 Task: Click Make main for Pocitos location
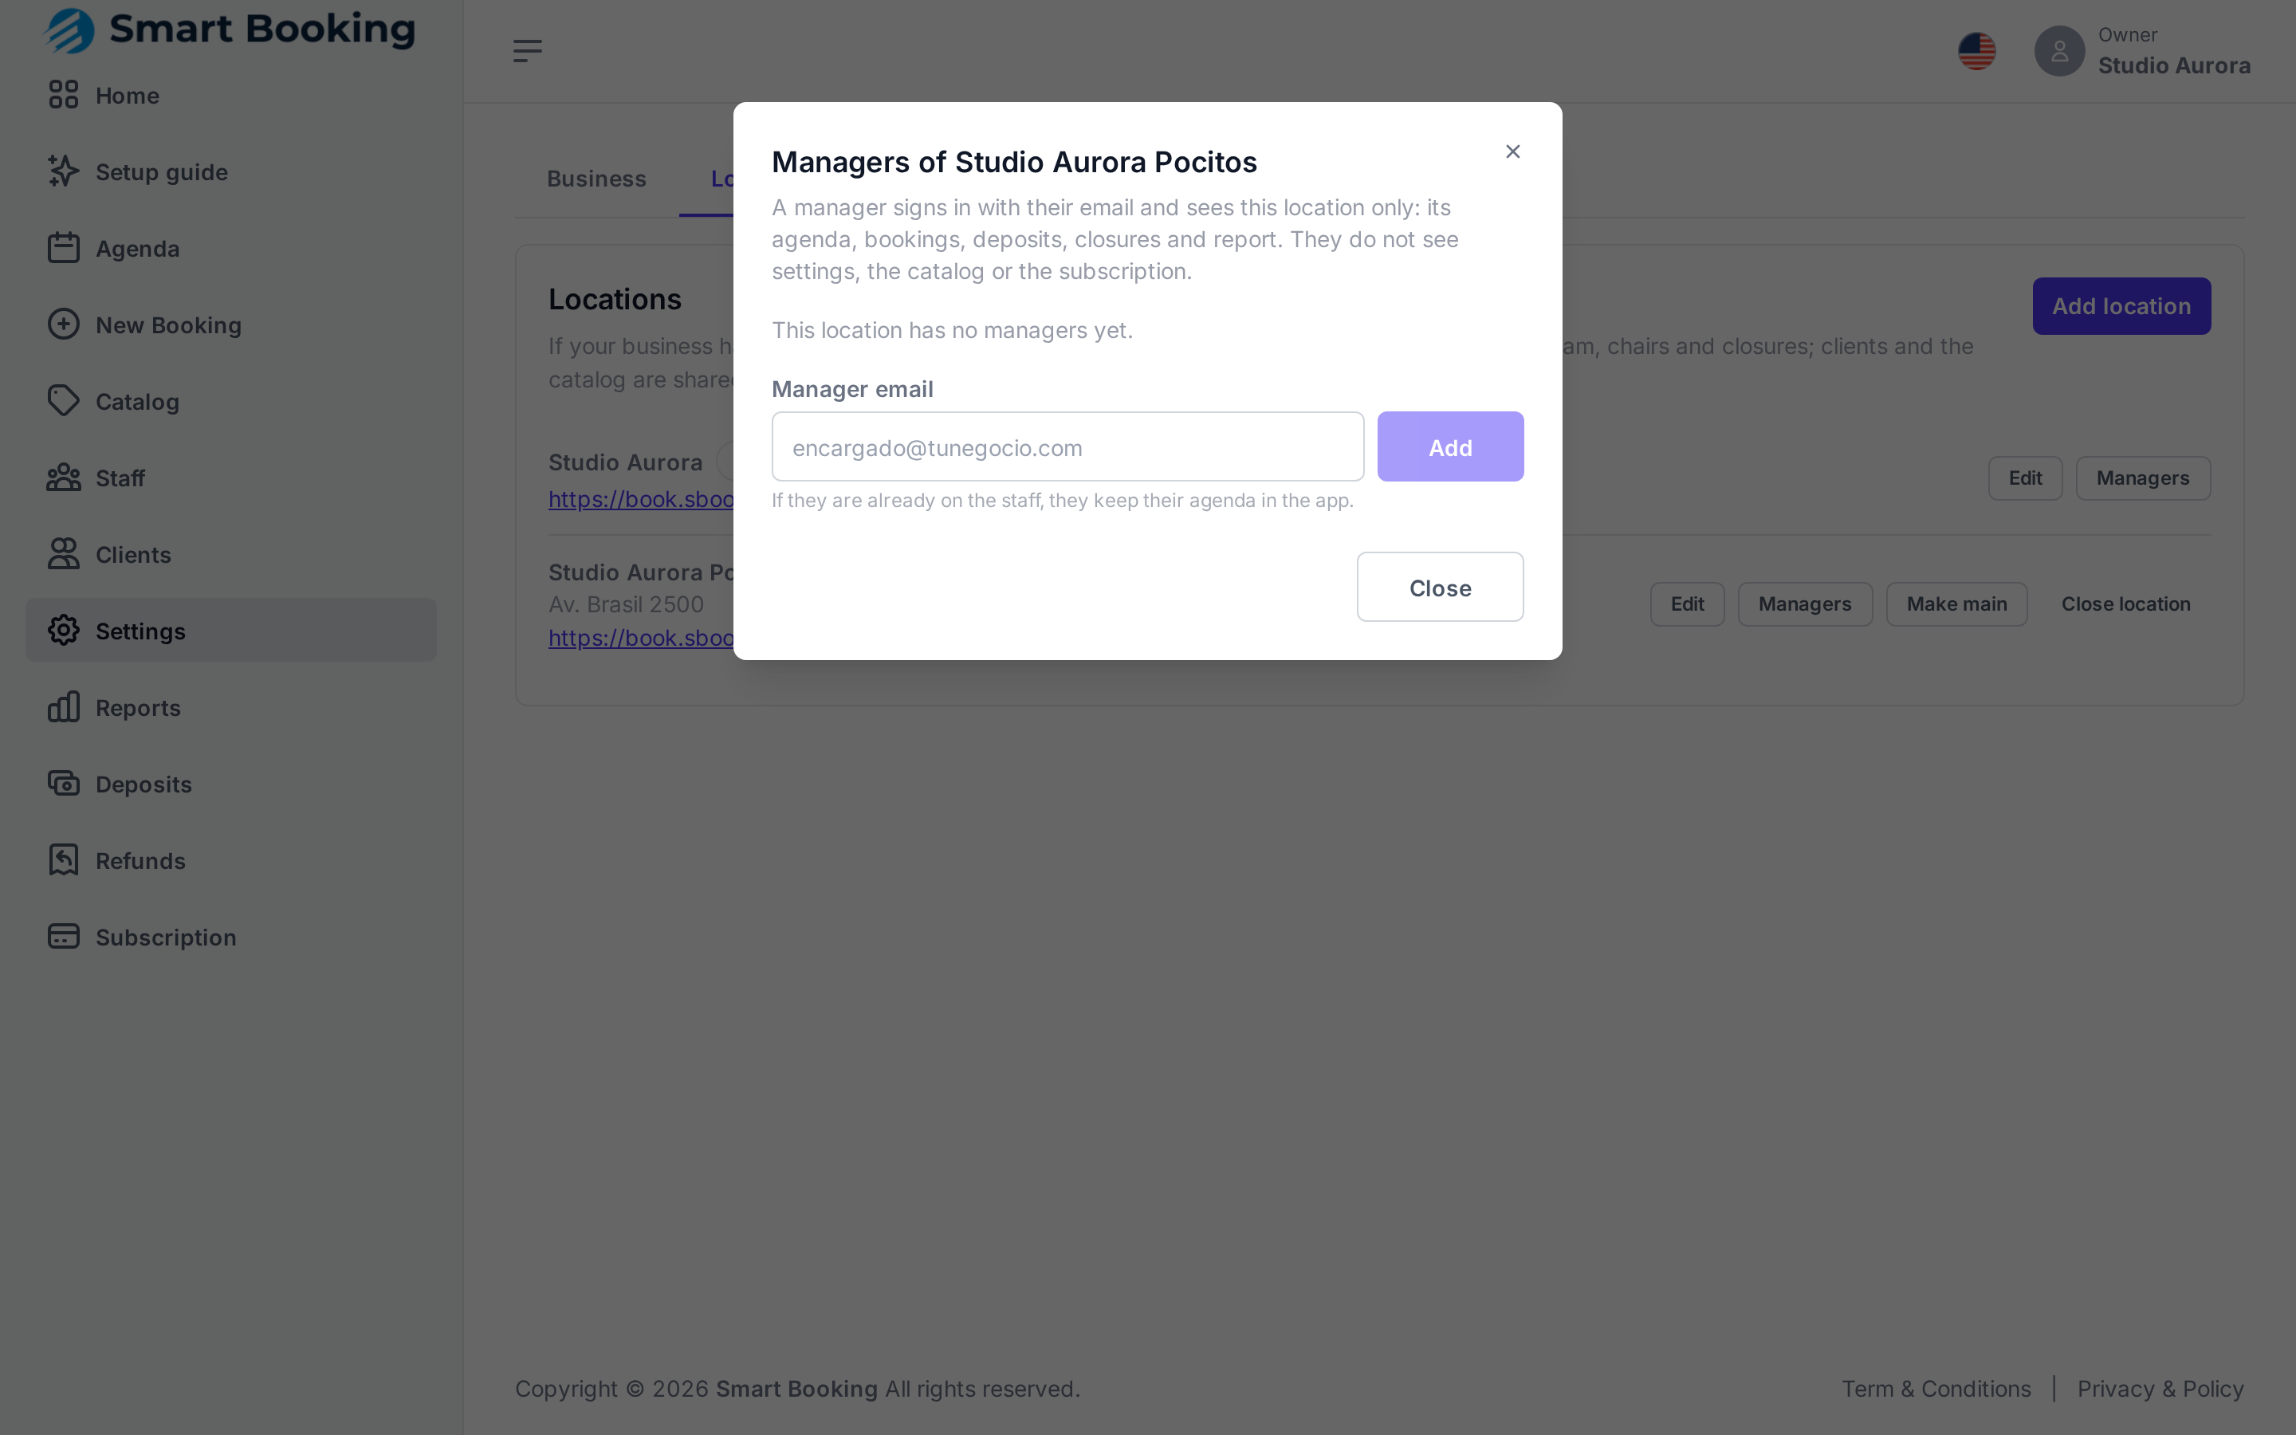[x=1956, y=604]
